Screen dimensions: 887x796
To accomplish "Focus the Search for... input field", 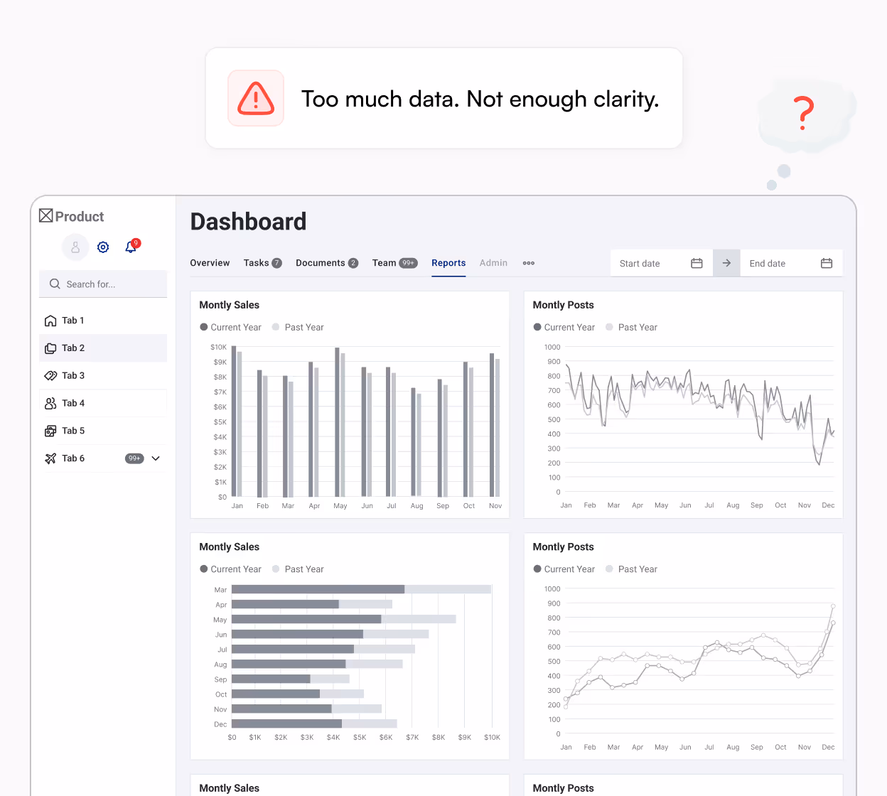I will click(103, 284).
